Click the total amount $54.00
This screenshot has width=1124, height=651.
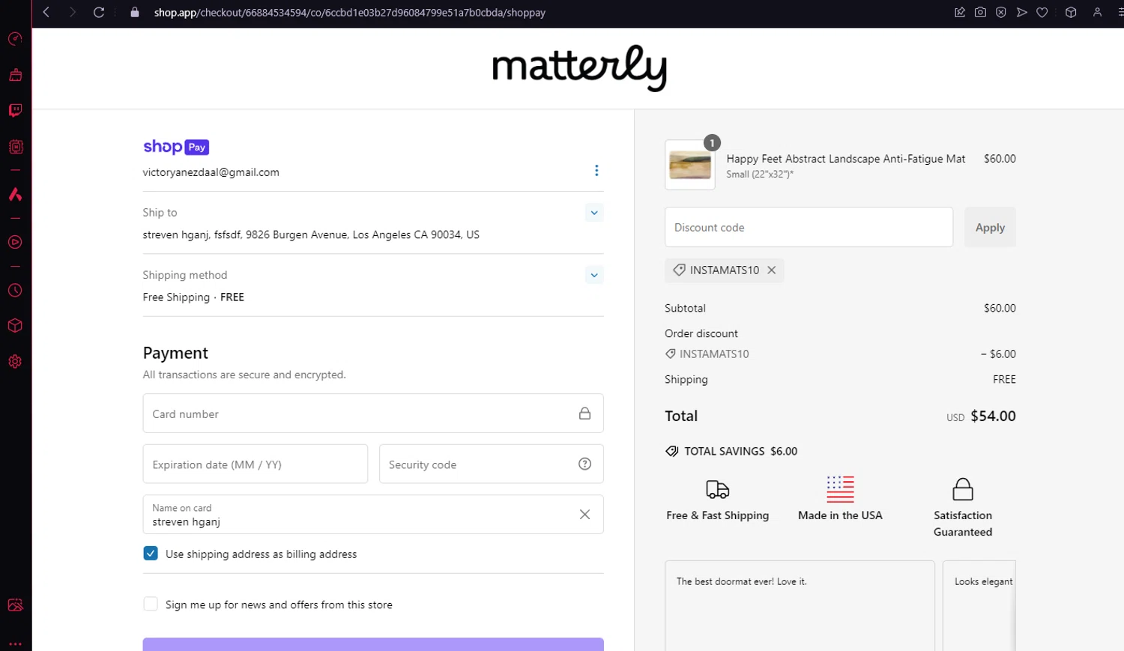pos(993,416)
